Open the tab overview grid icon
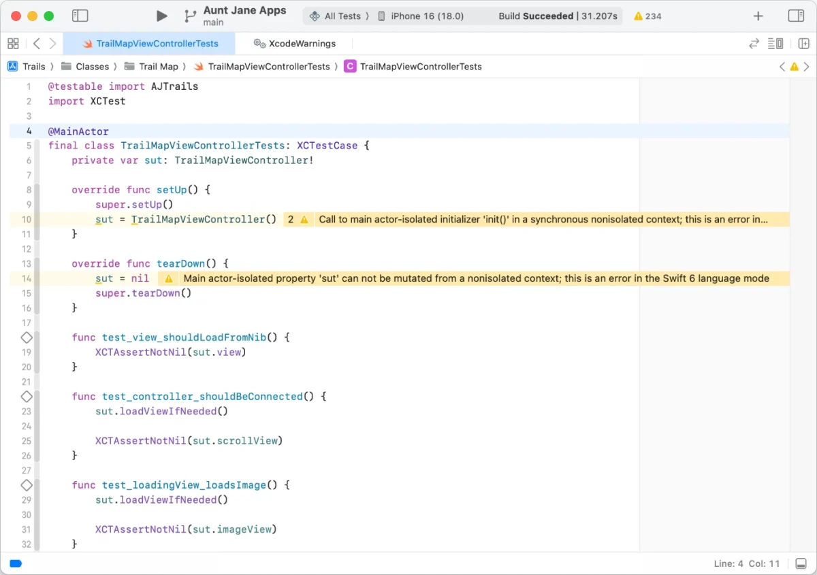Screen dimensions: 817x575 click(x=13, y=43)
